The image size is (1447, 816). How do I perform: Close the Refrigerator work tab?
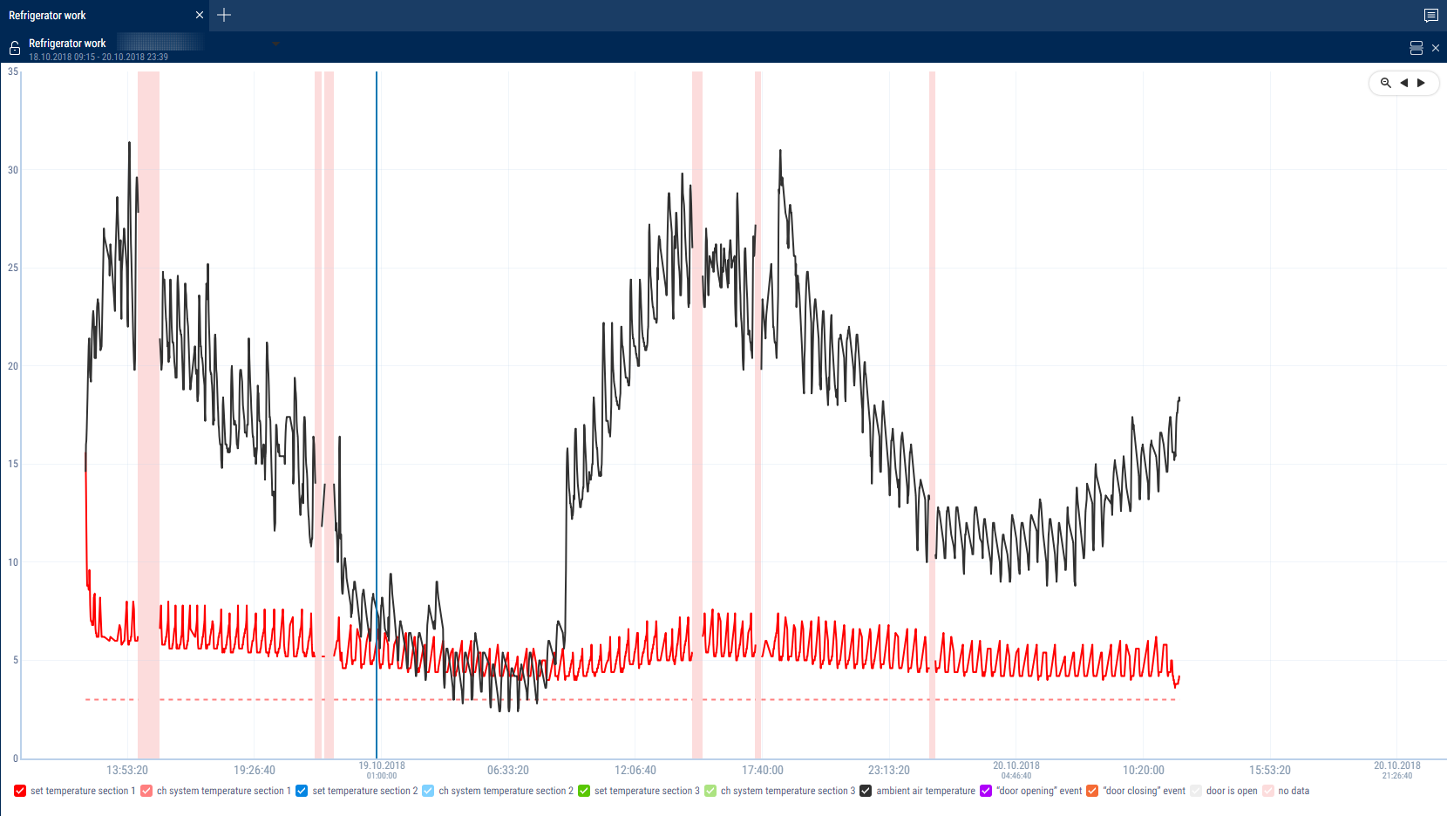(200, 15)
